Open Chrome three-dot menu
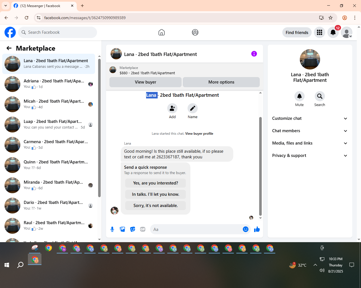 [355, 18]
